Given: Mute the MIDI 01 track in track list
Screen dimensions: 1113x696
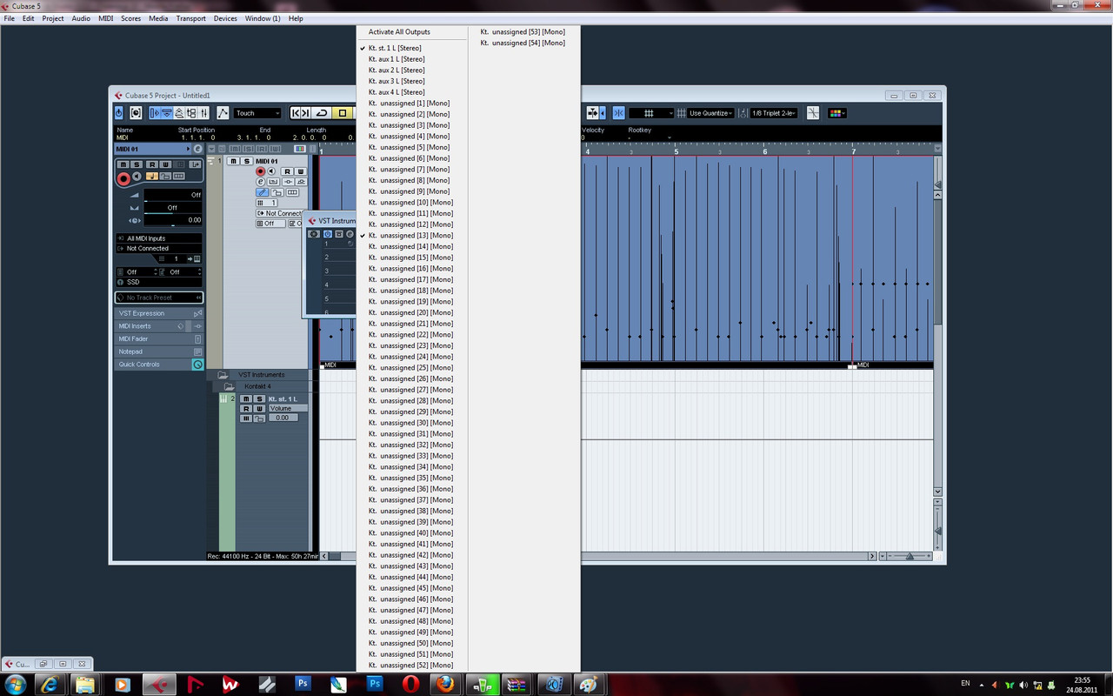Looking at the screenshot, I should pyautogui.click(x=233, y=161).
